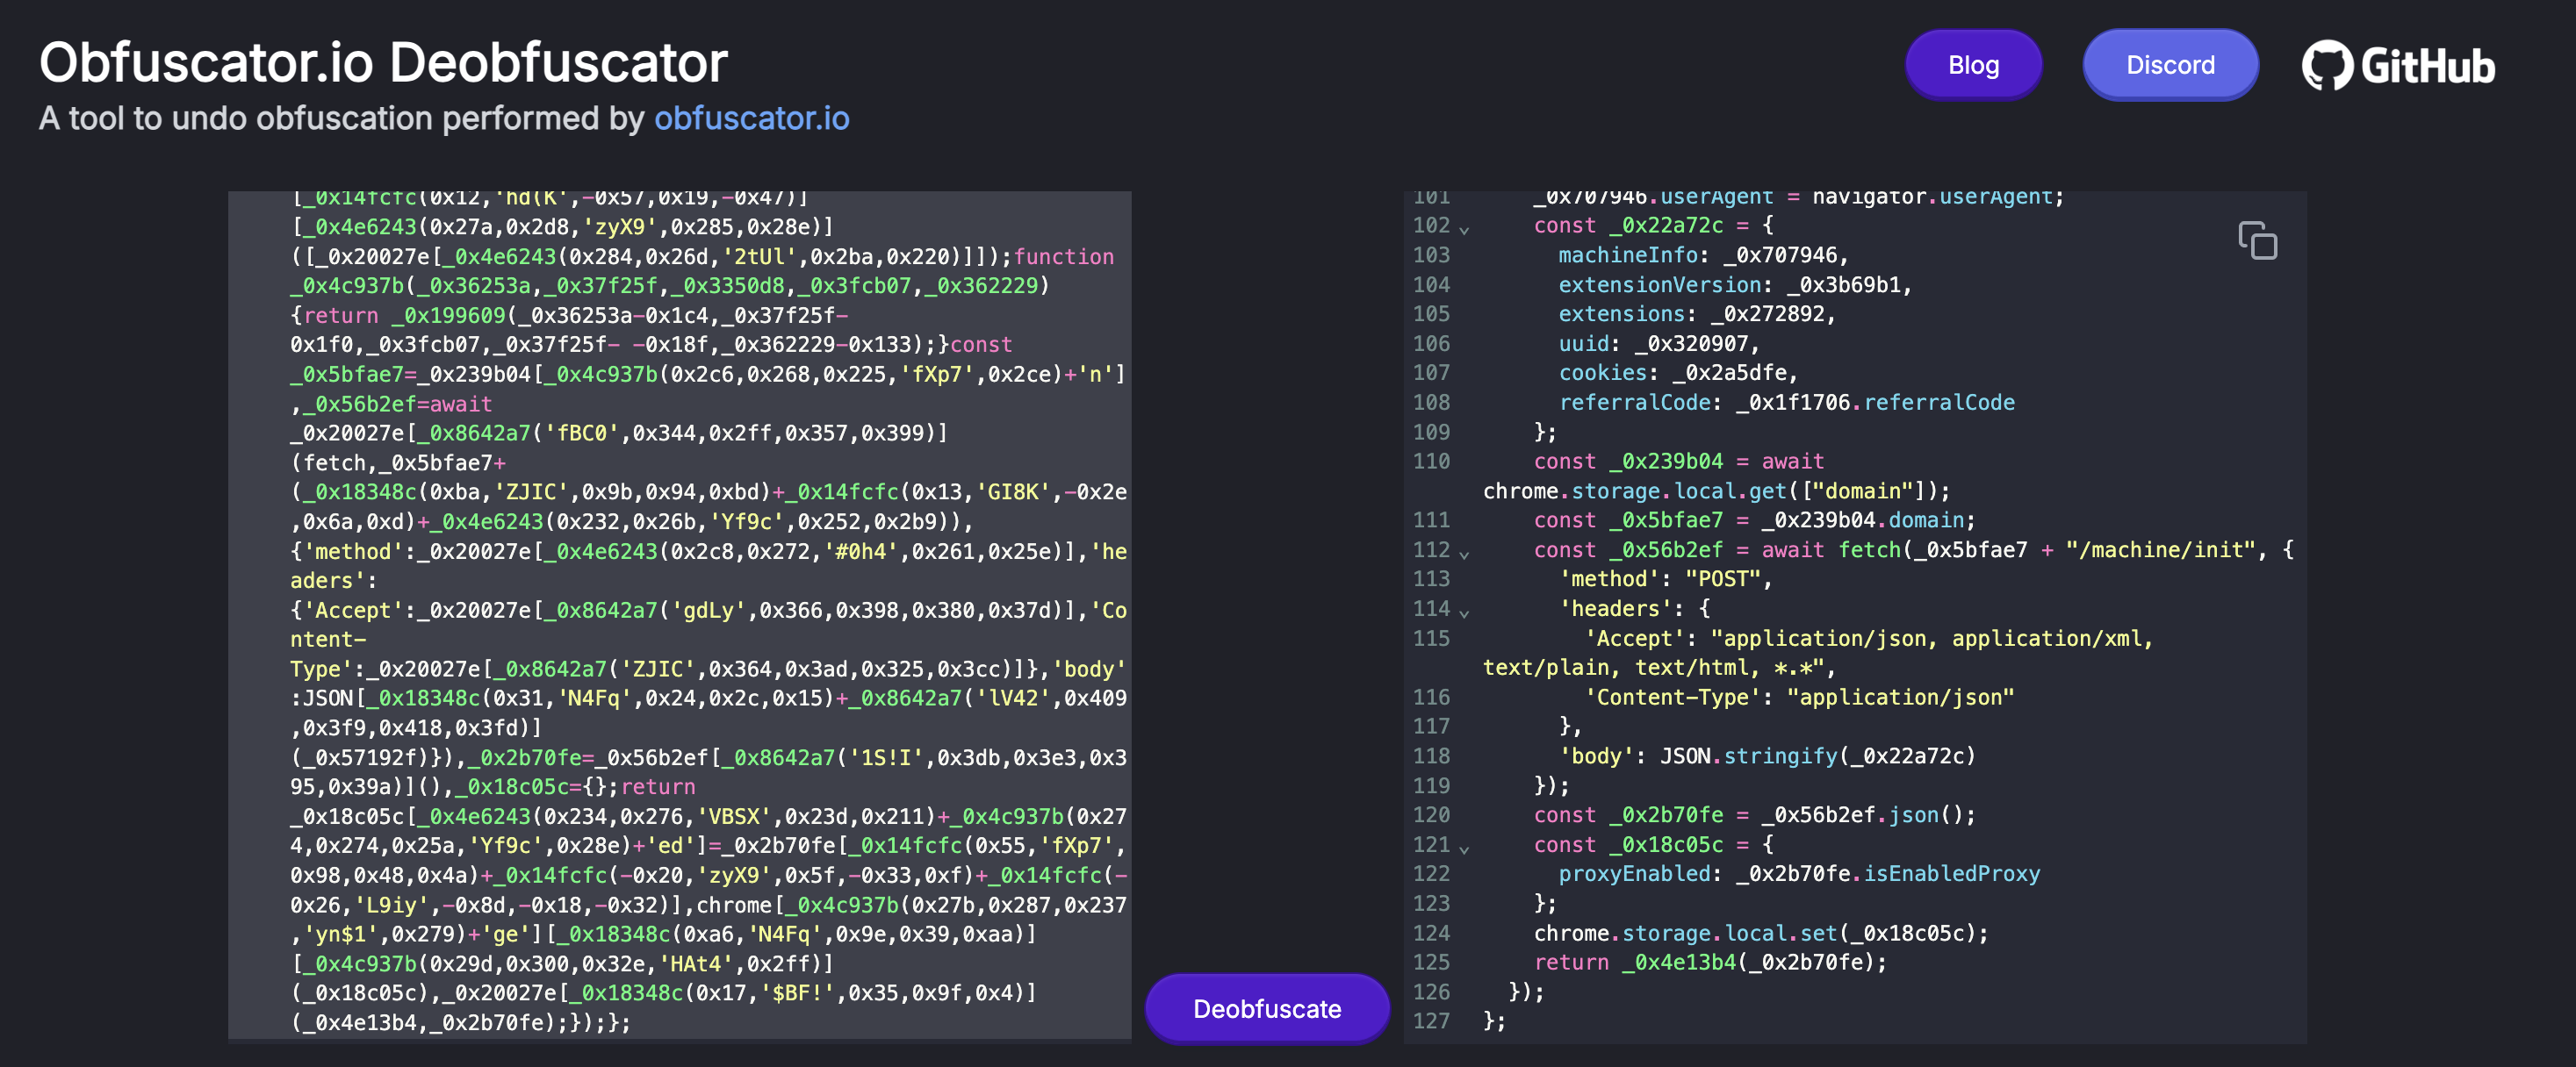2576x1067 pixels.
Task: Collapse the code fold at line 102
Action: point(1464,229)
